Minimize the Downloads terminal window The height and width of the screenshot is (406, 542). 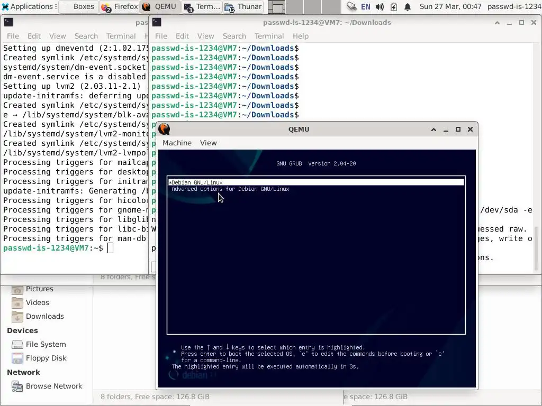(509, 23)
